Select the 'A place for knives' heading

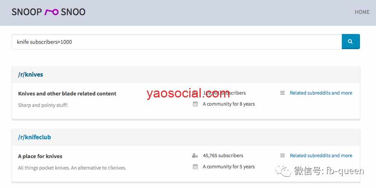[40, 156]
